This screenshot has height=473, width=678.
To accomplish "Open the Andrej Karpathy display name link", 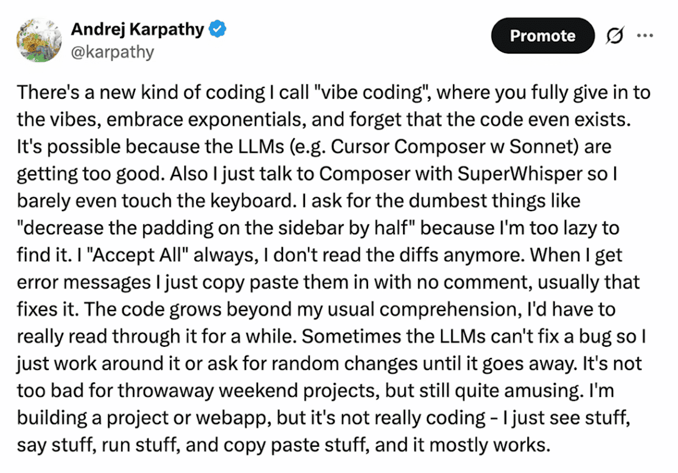I will point(139,29).
